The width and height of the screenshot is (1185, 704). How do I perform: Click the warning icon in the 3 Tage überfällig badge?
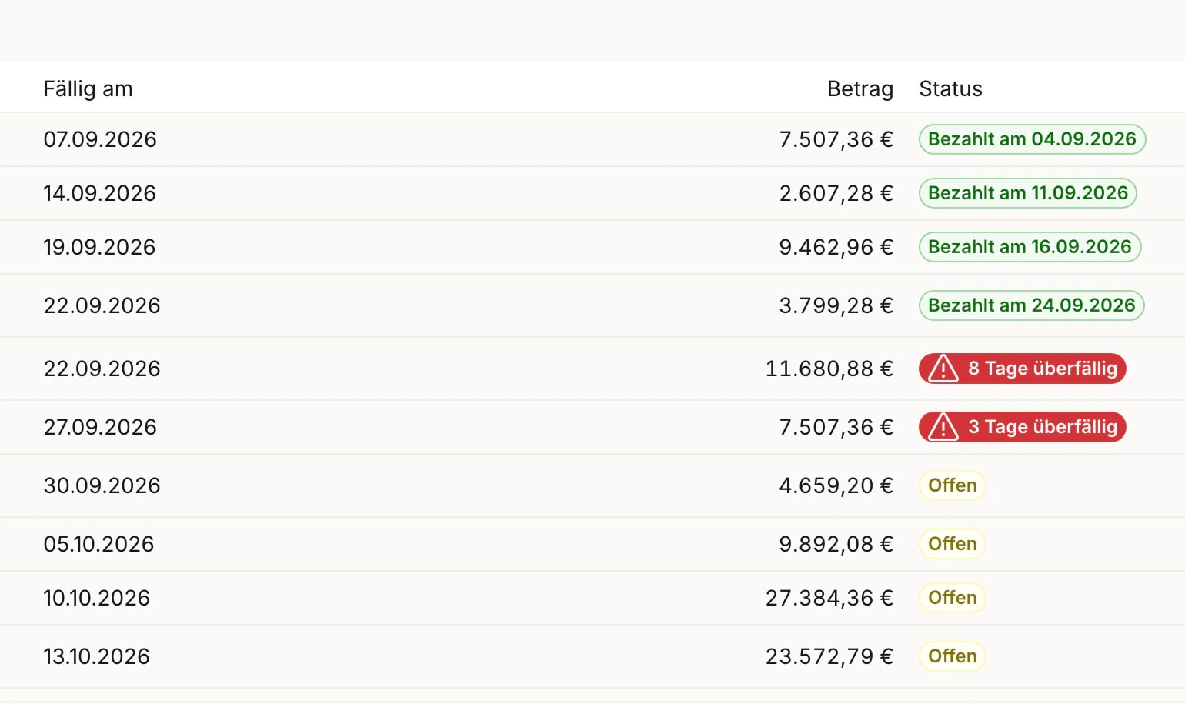tap(943, 427)
